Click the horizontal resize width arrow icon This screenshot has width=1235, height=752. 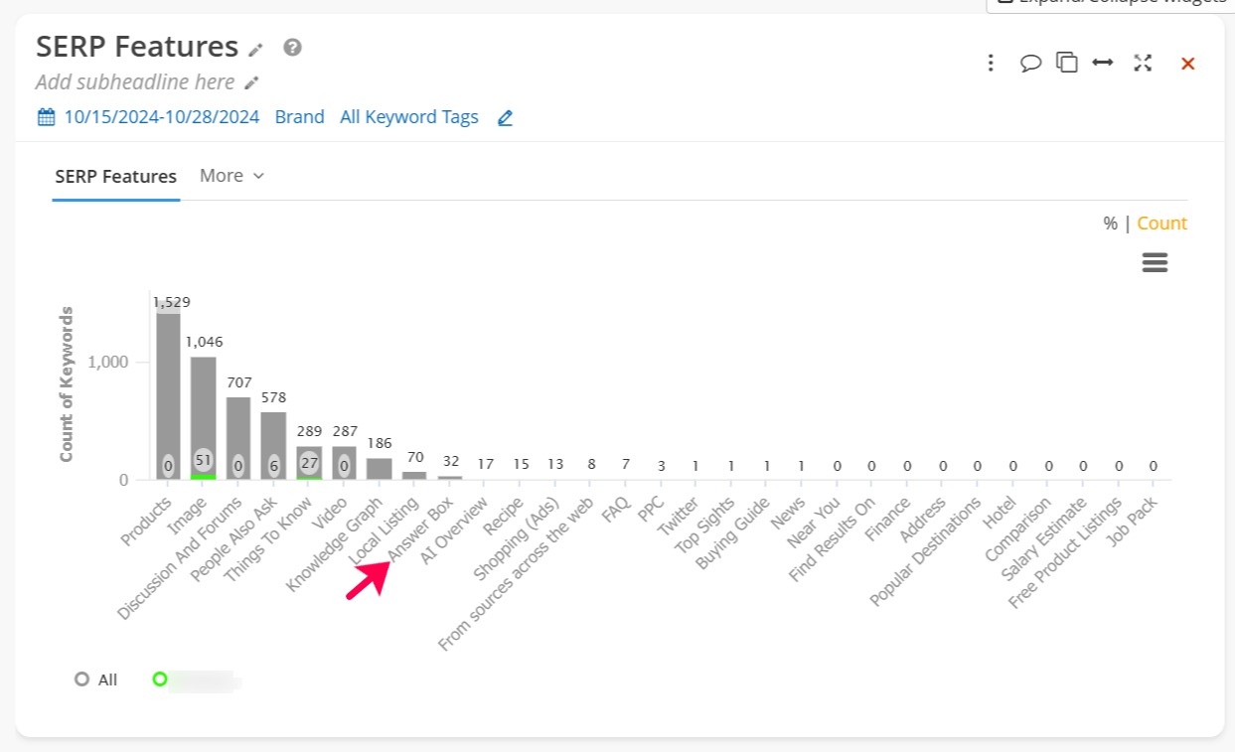[x=1103, y=63]
